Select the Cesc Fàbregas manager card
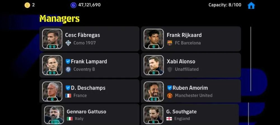Screen dimensions: 280x125 89,39
